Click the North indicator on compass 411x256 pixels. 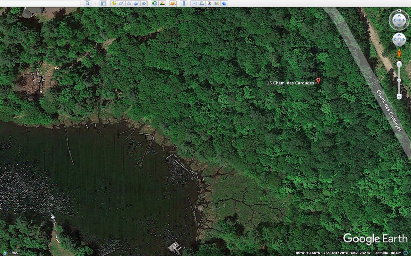399,10
